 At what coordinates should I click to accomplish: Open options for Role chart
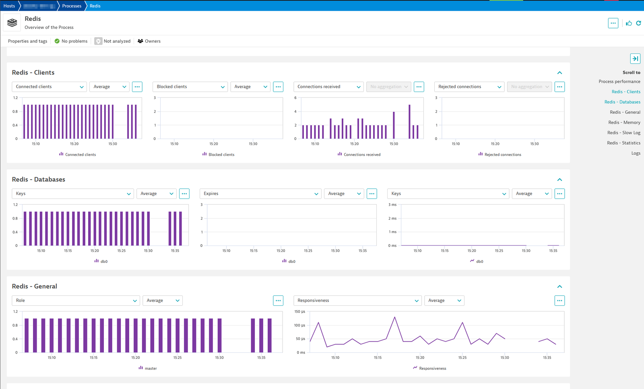278,301
